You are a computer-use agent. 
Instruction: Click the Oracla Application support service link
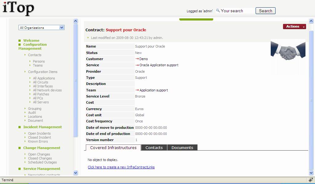click(159, 65)
